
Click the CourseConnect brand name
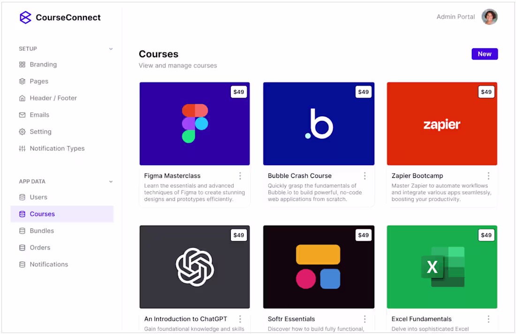[68, 17]
